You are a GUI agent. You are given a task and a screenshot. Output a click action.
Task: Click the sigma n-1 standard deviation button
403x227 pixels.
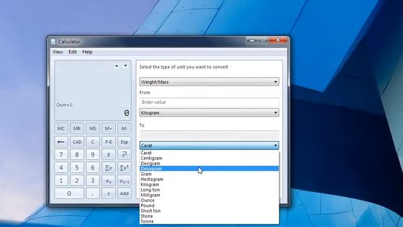coord(125,180)
